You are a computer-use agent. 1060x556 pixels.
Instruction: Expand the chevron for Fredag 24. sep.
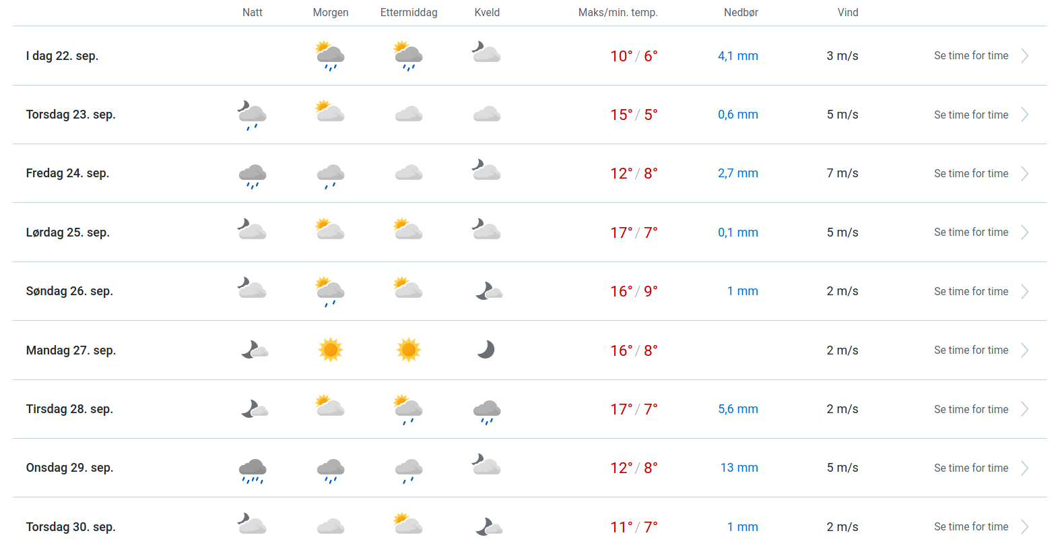tap(1024, 174)
